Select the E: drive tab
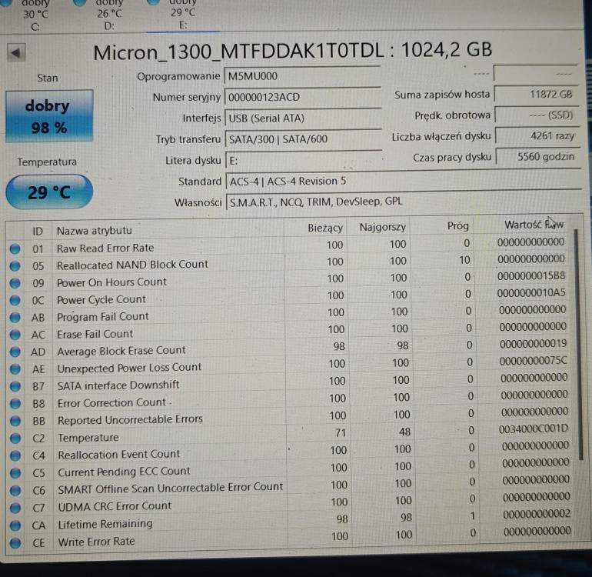592x577 pixels. click(183, 15)
